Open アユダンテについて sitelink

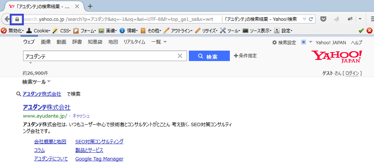click(x=51, y=159)
